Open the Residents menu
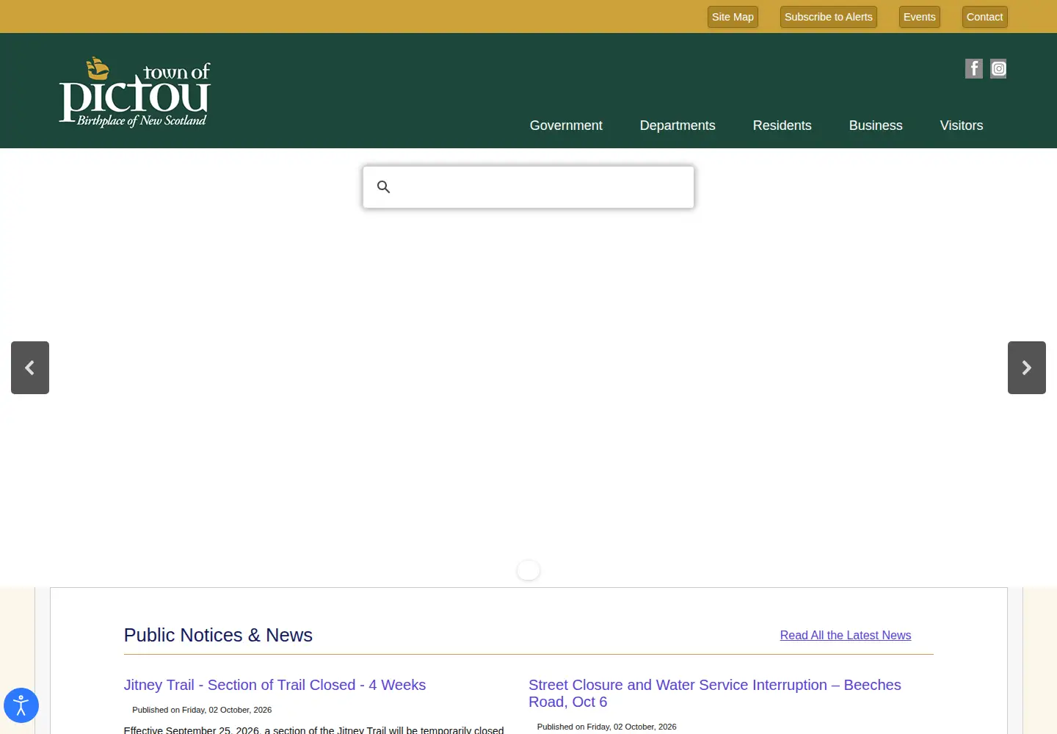Viewport: 1057px width, 734px height. tap(782, 126)
